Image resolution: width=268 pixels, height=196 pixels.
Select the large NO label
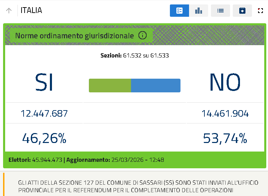[x=225, y=82]
